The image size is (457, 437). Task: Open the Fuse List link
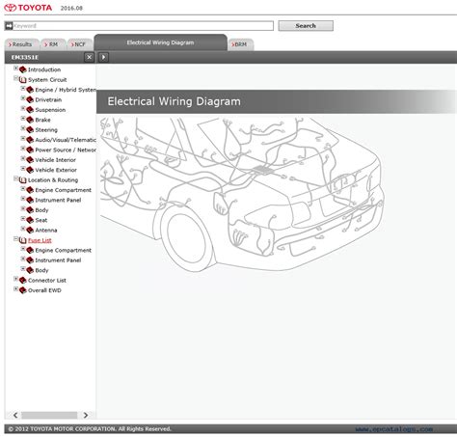(40, 240)
